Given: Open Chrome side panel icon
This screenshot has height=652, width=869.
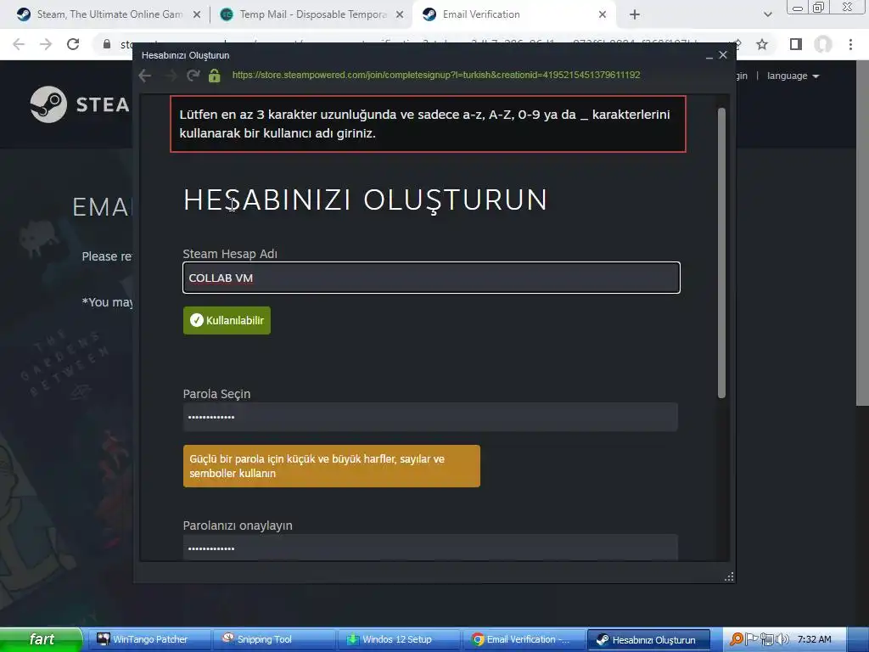Looking at the screenshot, I should click(x=796, y=44).
